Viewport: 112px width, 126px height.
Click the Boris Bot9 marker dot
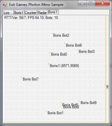click(79, 101)
